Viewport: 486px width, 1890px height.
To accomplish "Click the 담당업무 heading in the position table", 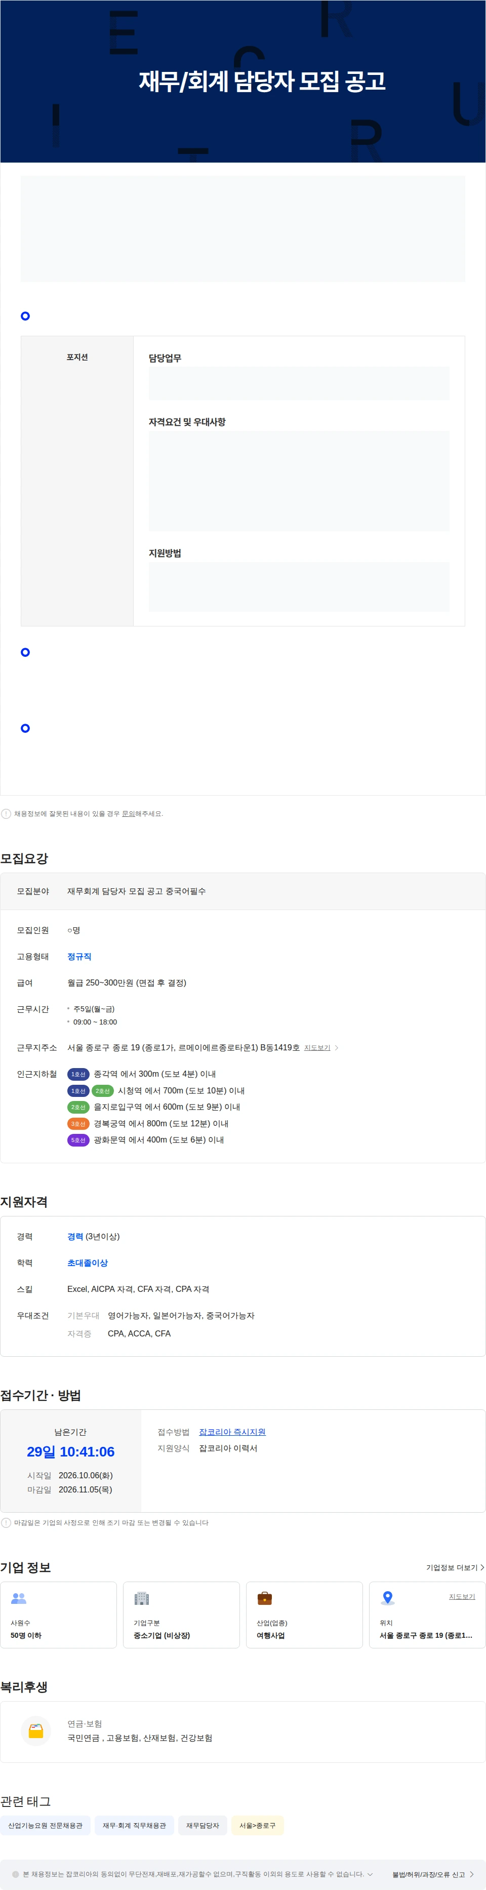I will (x=165, y=358).
